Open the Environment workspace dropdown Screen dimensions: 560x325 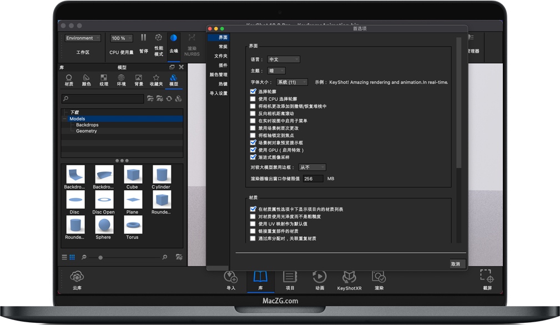pyautogui.click(x=83, y=38)
